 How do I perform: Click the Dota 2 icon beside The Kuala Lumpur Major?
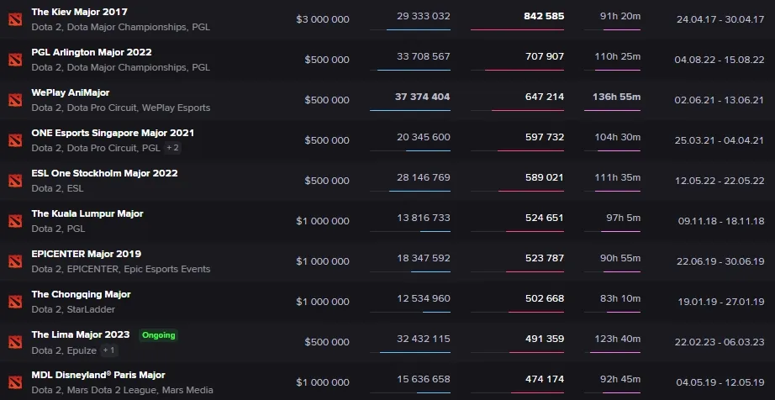tap(15, 221)
